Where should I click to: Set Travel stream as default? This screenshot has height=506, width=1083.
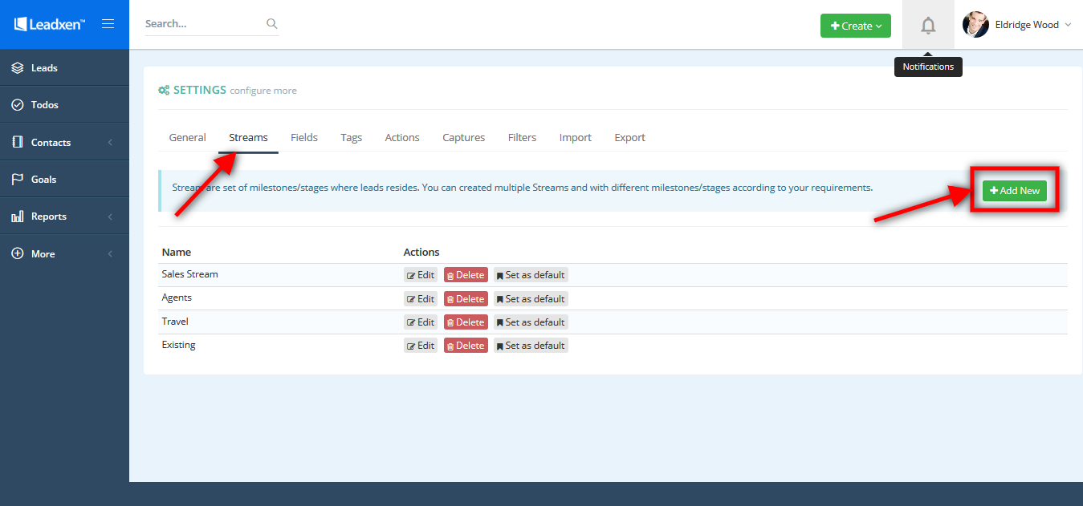(531, 322)
